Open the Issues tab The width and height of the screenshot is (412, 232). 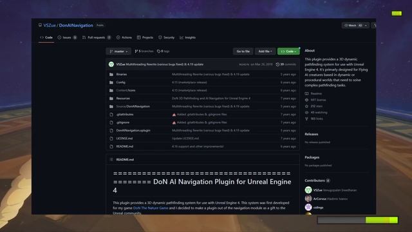(x=67, y=37)
